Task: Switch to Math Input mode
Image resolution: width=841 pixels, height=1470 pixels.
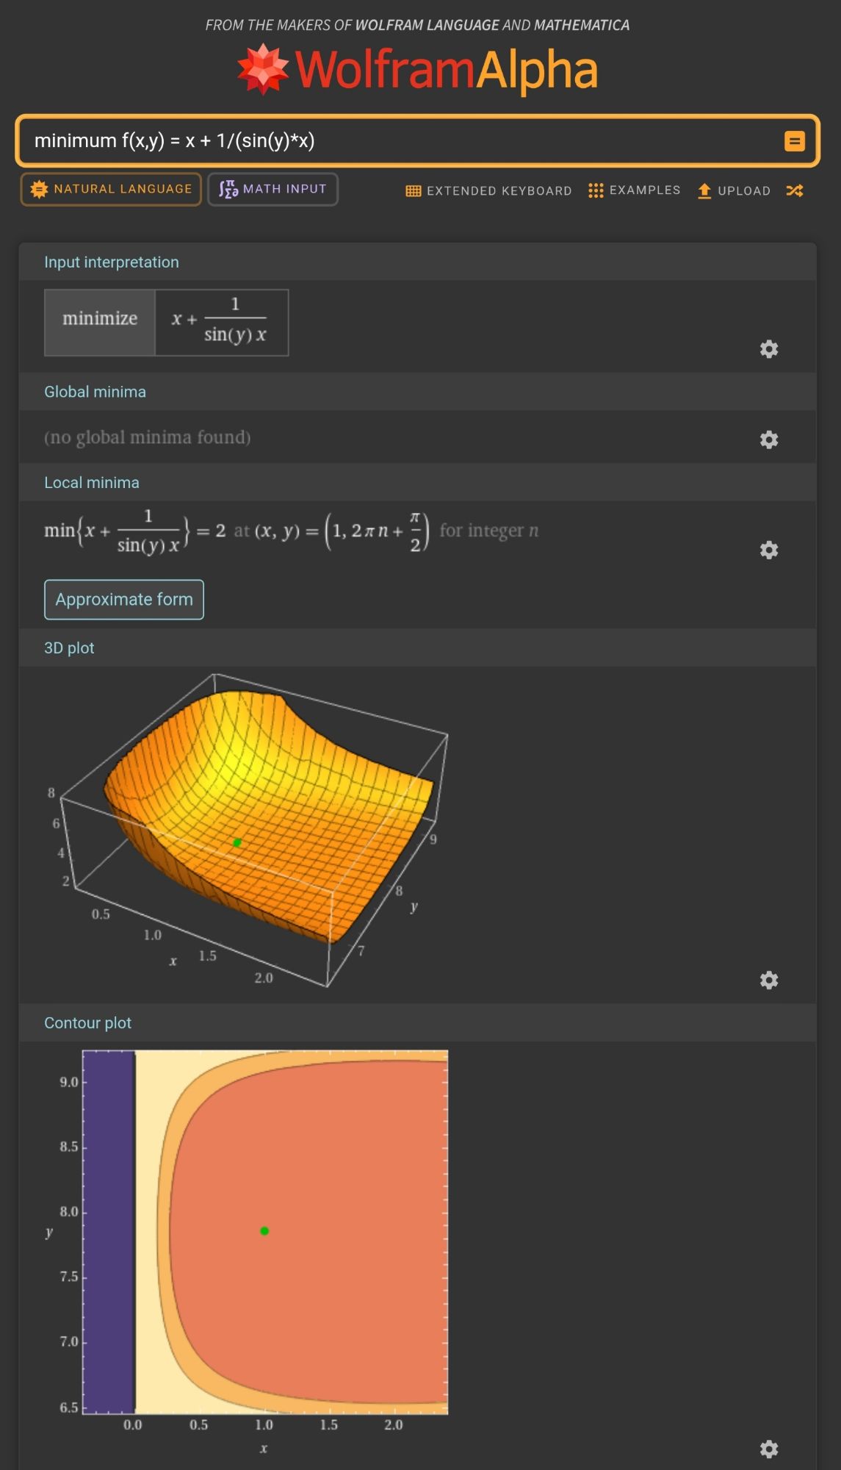Action: click(272, 190)
